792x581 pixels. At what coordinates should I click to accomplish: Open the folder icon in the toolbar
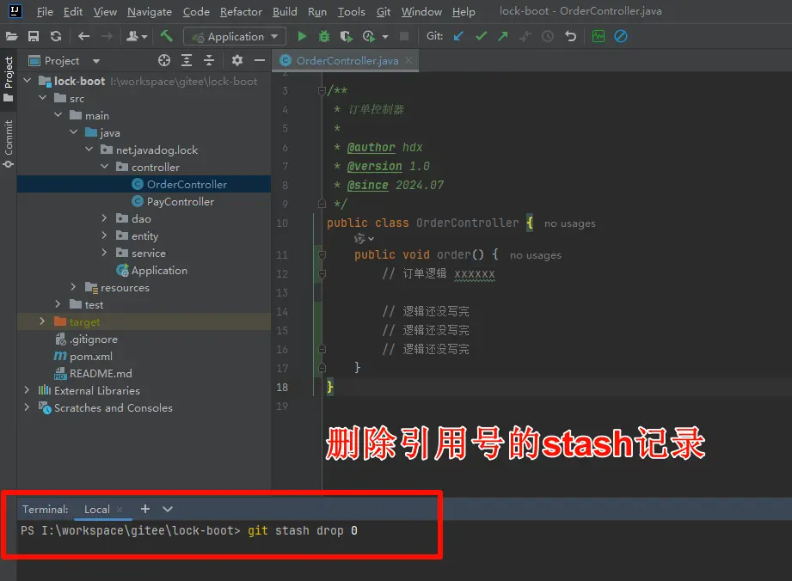(11, 36)
